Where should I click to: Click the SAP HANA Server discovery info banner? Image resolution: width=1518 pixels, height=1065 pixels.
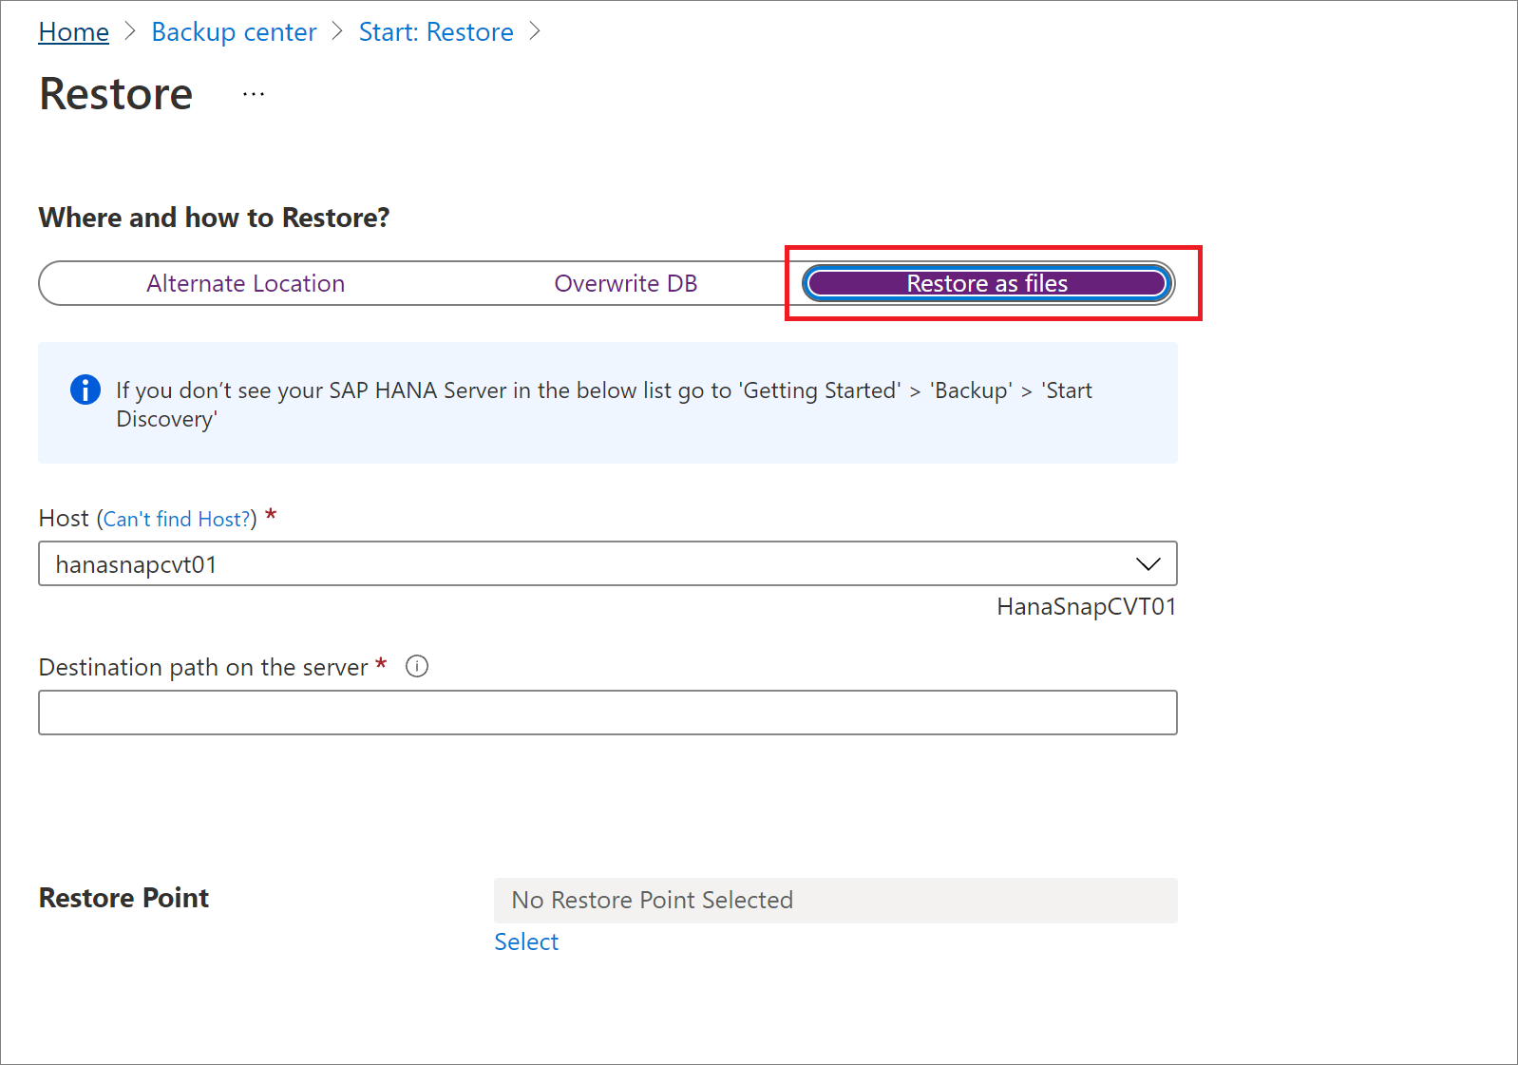pyautogui.click(x=608, y=403)
